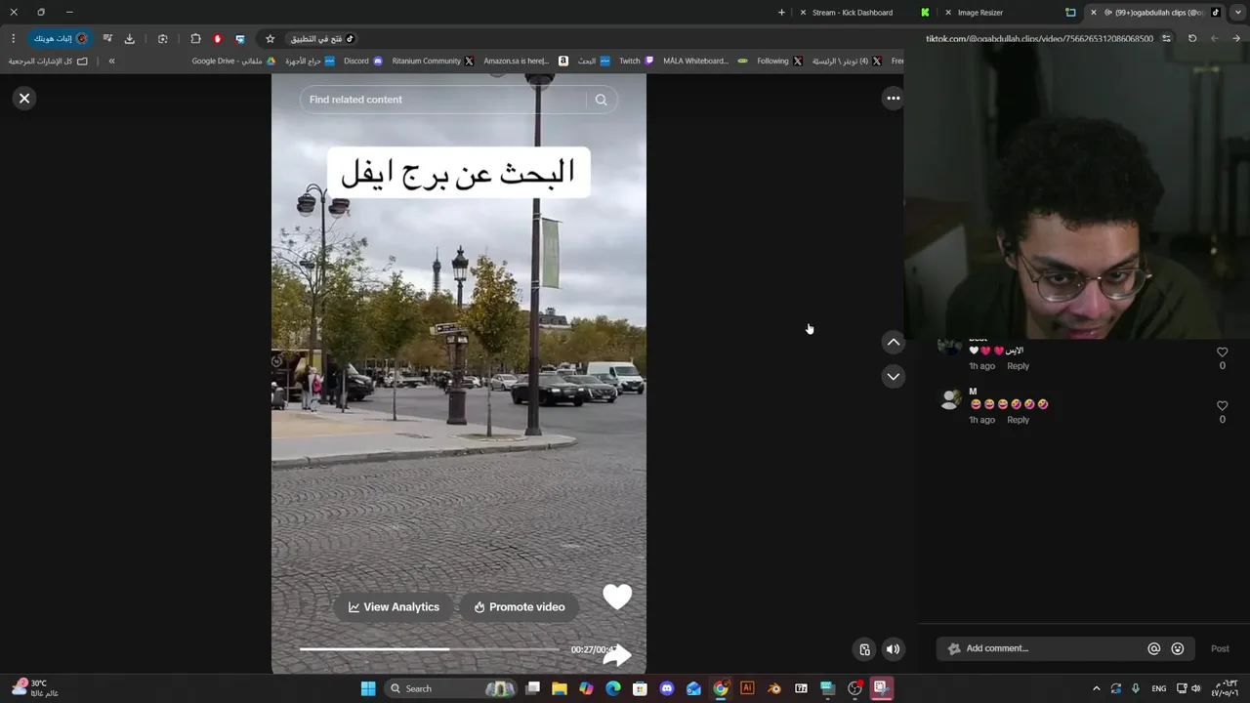
Task: Bookmark this page star
Action: click(271, 39)
